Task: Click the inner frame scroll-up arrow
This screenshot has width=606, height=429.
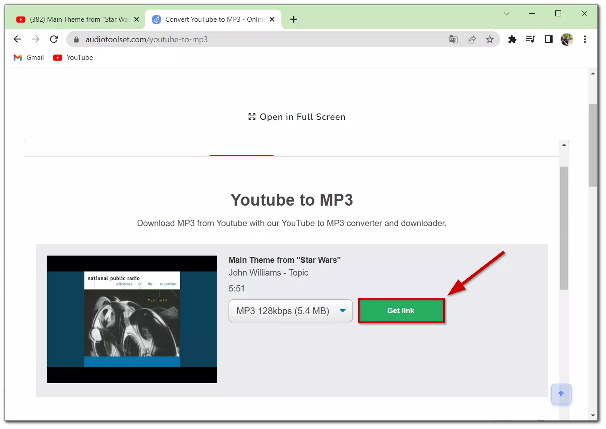Action: 564,145
